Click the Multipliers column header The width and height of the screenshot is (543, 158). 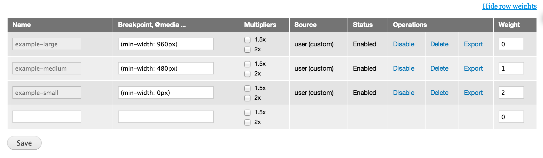260,25
